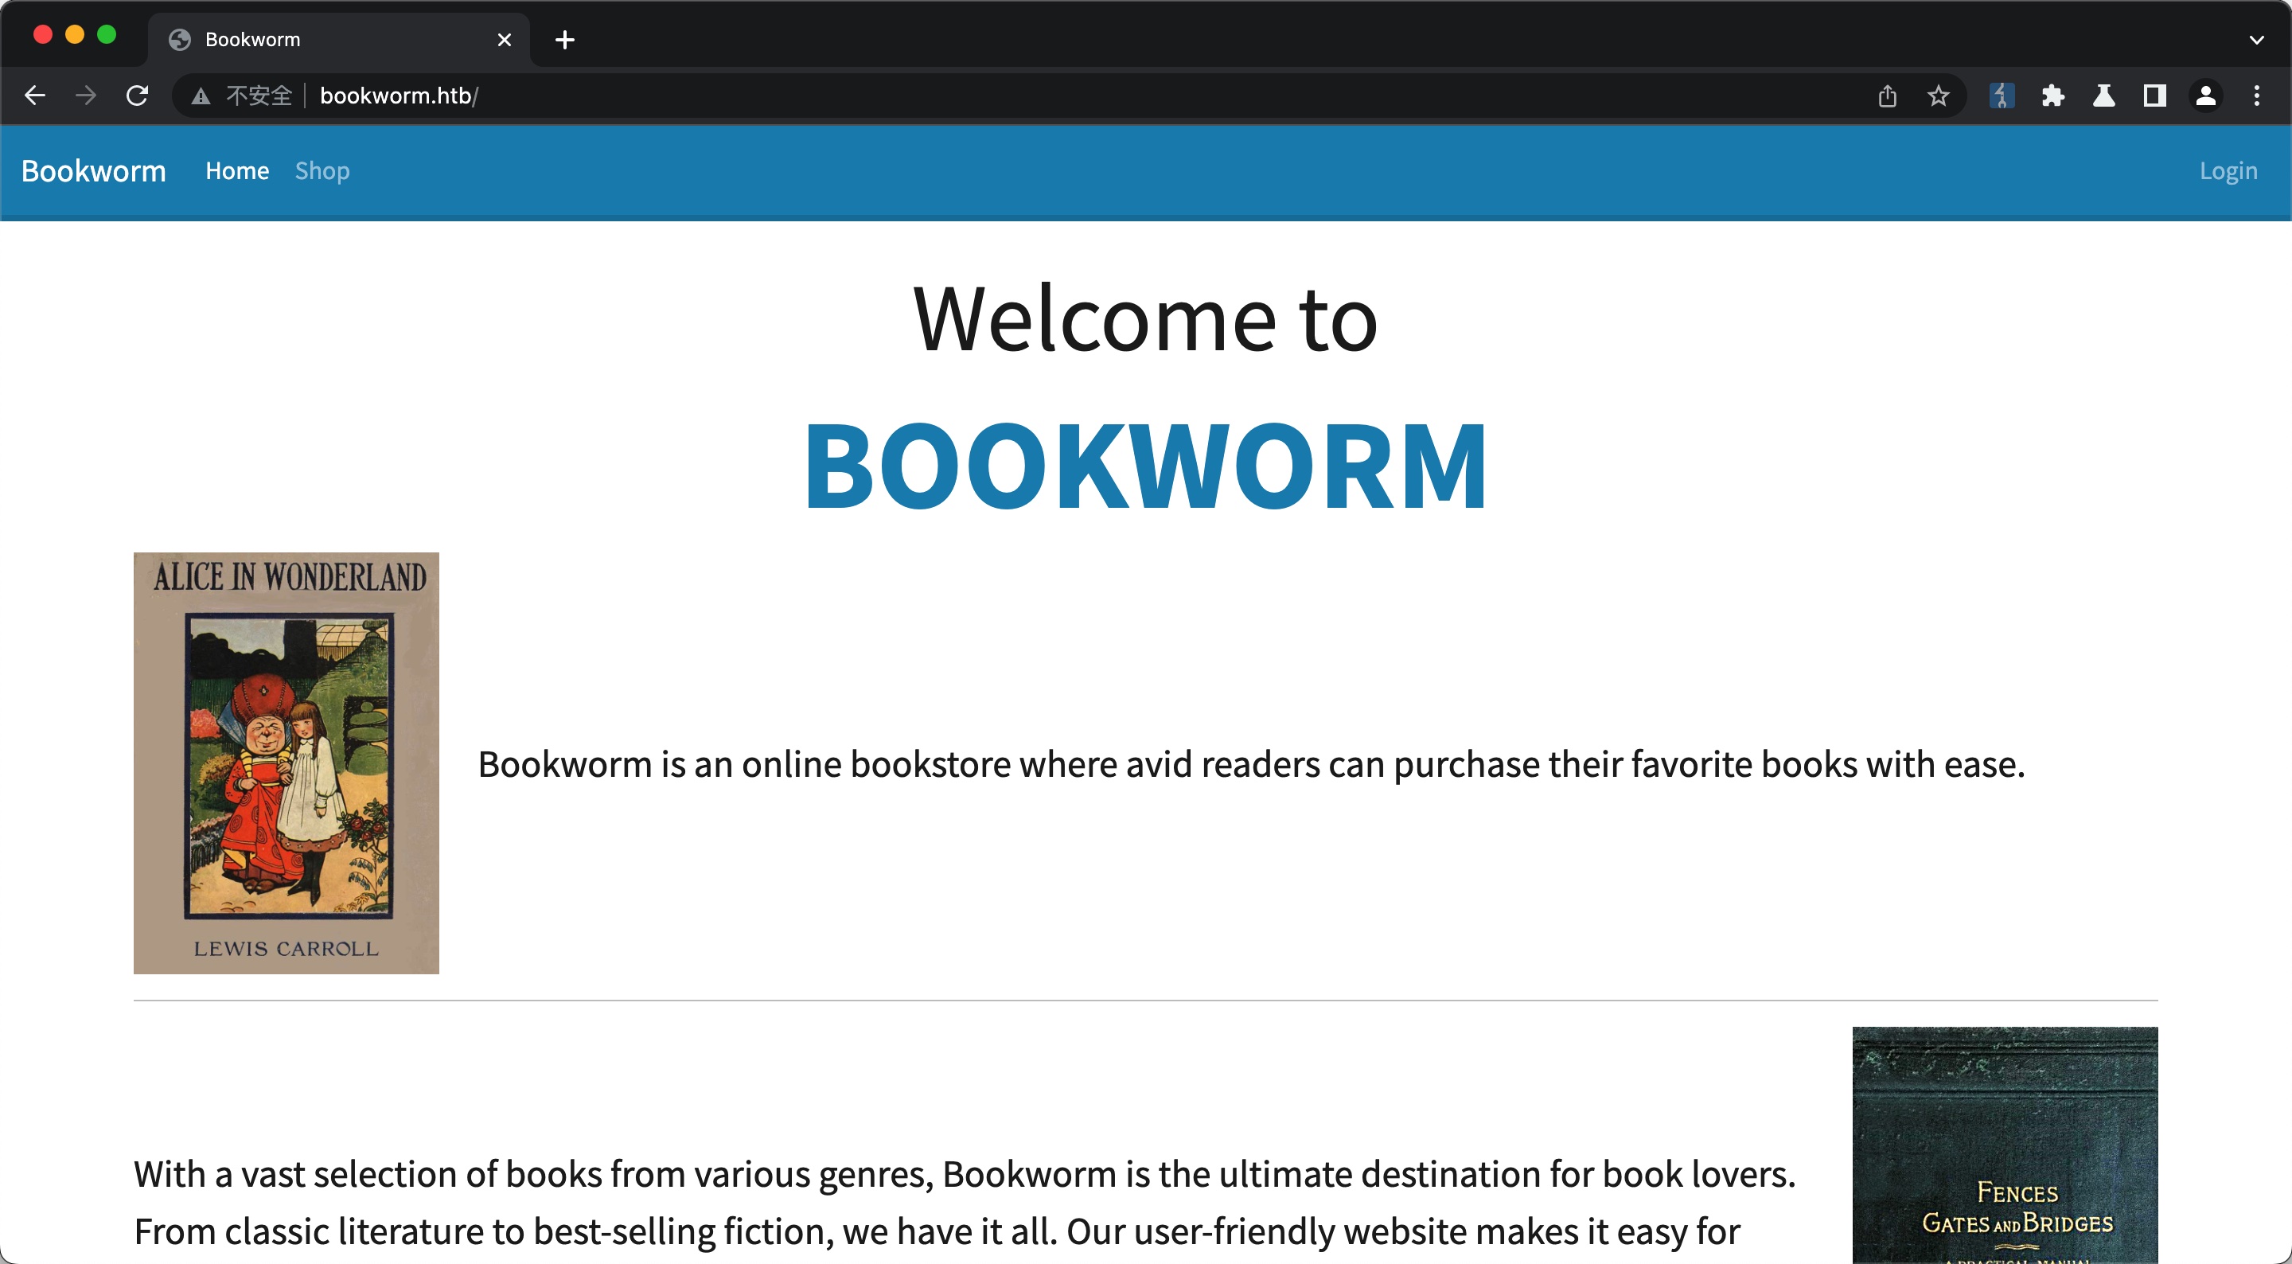The image size is (2292, 1264).
Task: Click the Chrome Labs flask icon
Action: point(2103,96)
